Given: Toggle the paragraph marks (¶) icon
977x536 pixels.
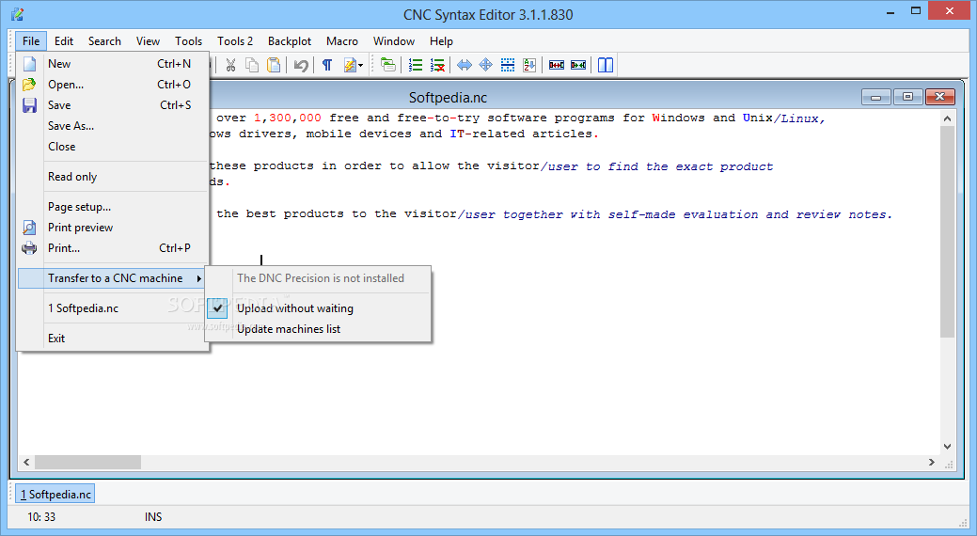Looking at the screenshot, I should click(x=327, y=65).
